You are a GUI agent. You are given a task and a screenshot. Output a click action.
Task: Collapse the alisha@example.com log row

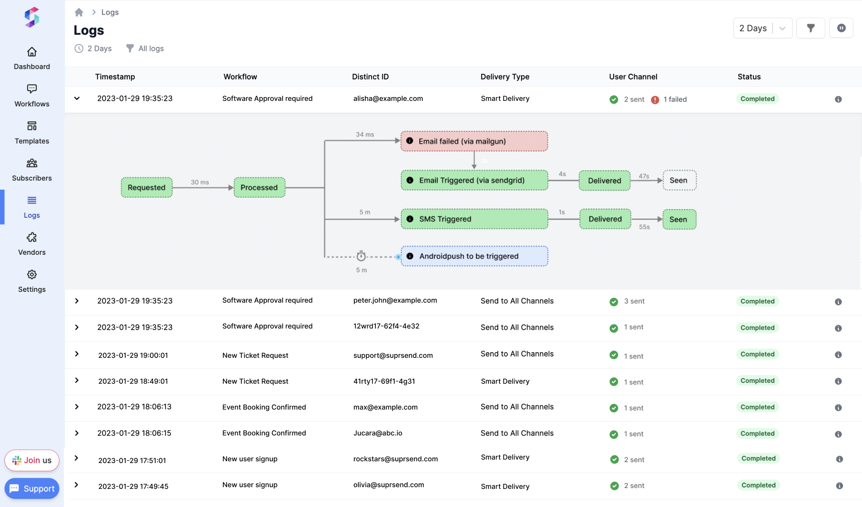[x=77, y=98]
